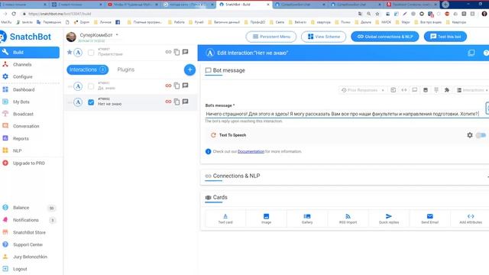Click the SnatchBot logo

pyautogui.click(x=25, y=37)
